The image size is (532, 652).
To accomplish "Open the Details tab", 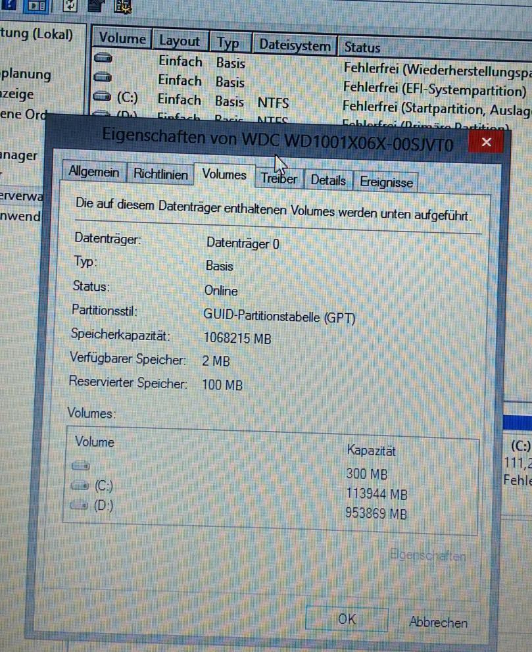I will tap(328, 180).
